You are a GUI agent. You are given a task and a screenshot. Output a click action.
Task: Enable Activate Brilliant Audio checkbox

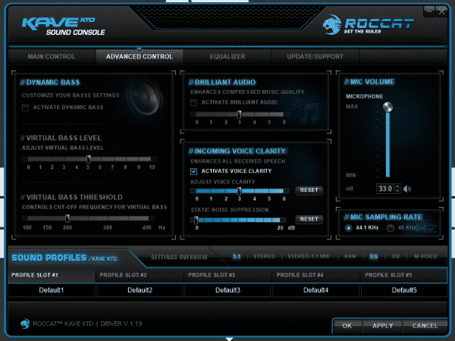193,102
